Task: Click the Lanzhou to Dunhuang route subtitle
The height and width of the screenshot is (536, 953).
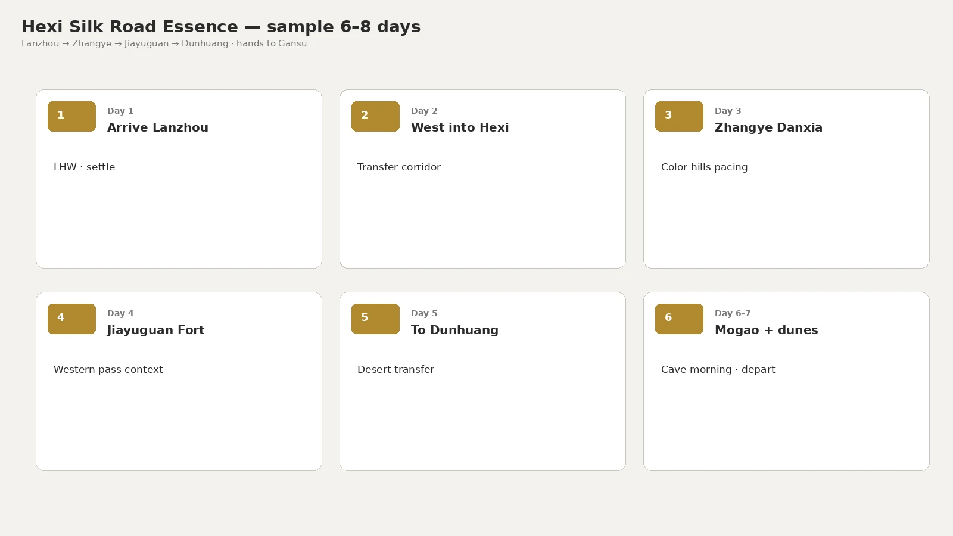Action: [164, 43]
